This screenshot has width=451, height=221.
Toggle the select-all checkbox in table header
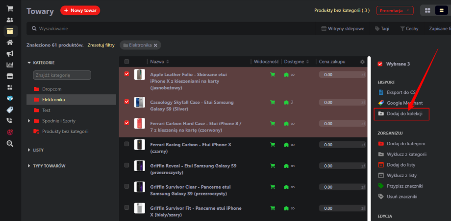tap(127, 62)
